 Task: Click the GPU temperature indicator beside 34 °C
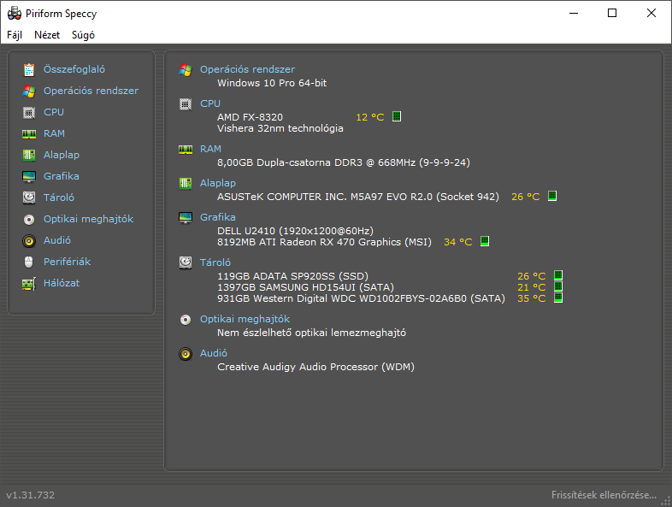click(485, 241)
